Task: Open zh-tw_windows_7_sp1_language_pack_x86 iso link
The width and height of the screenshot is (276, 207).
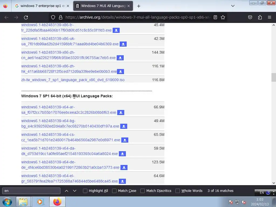Action: click(73, 80)
